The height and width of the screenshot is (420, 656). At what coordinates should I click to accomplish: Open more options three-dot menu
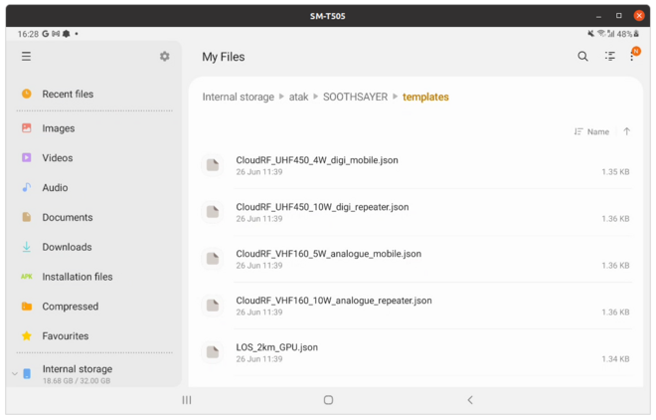point(632,56)
